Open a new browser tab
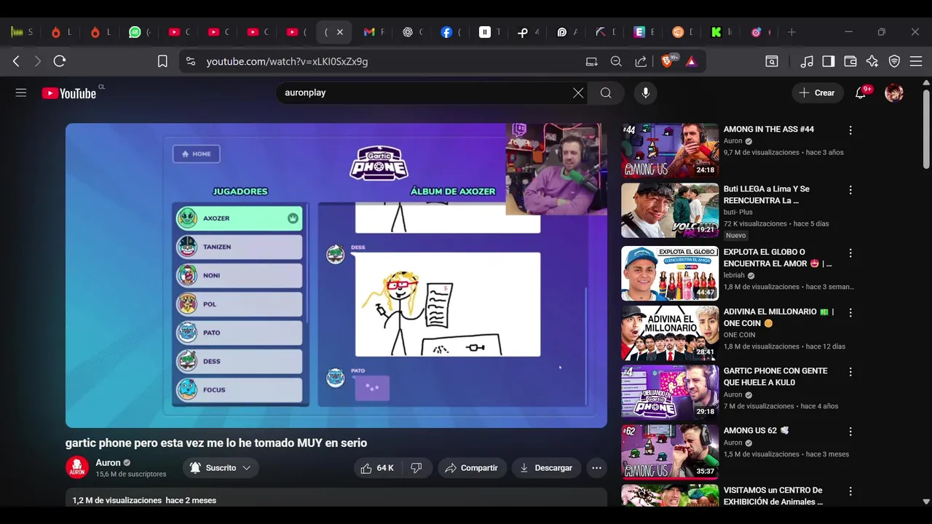This screenshot has width=932, height=524. coord(791,32)
